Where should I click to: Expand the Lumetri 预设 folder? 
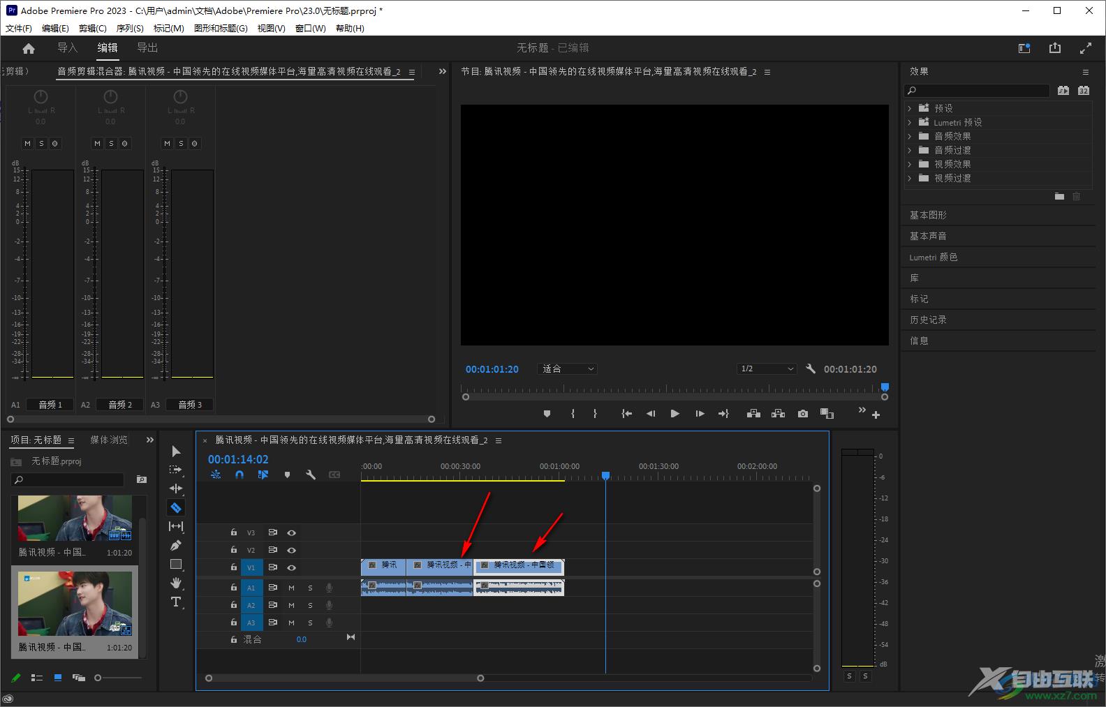(x=909, y=122)
